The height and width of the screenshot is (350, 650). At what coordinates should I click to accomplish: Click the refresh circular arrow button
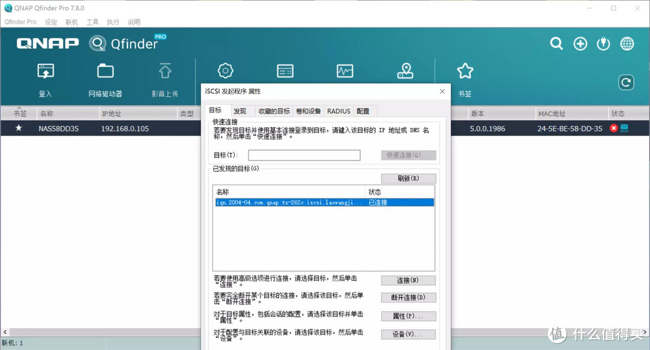click(x=626, y=82)
